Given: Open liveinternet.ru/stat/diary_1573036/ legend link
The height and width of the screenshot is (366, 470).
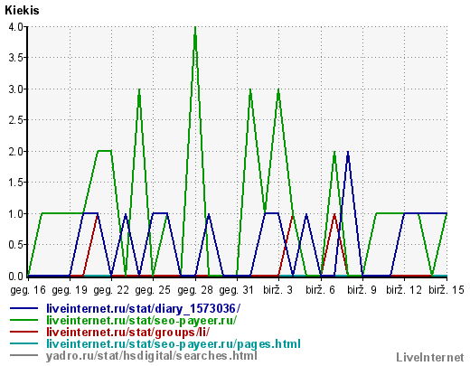Looking at the screenshot, I should [143, 309].
